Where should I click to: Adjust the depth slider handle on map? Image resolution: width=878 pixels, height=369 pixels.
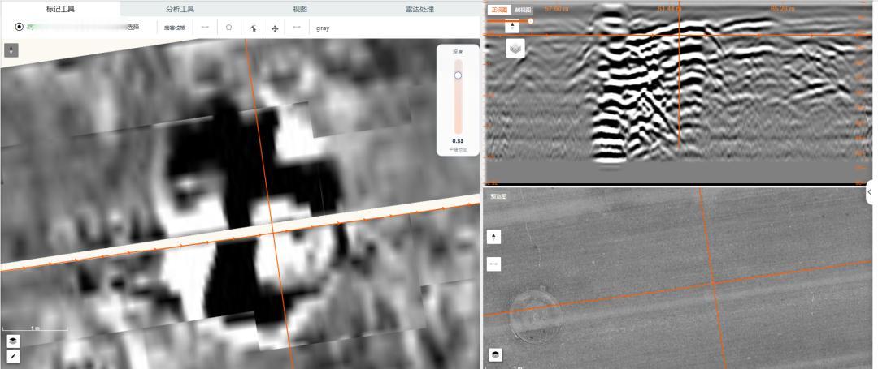coord(458,75)
